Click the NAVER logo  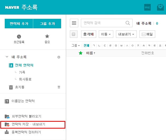12,7
